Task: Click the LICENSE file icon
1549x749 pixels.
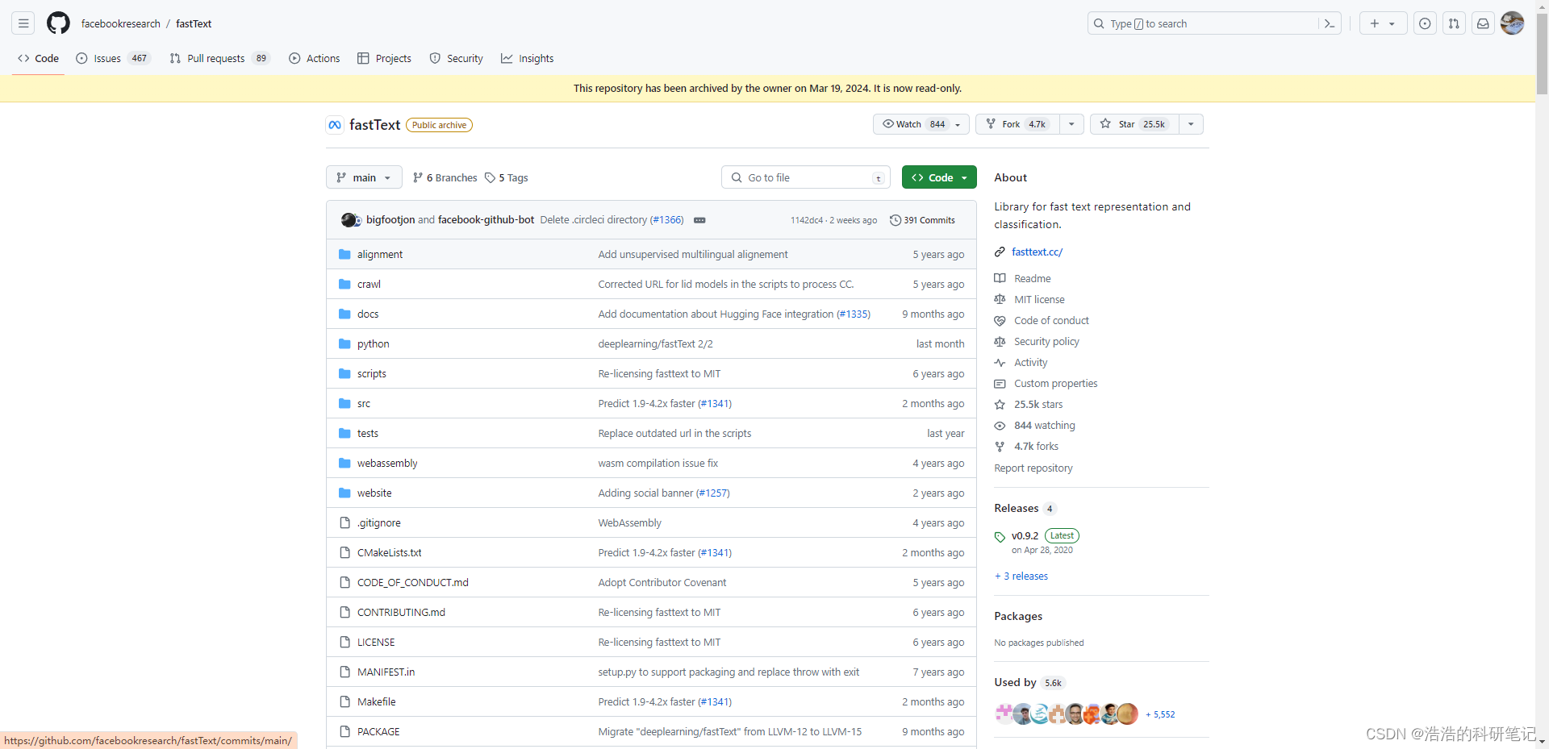Action: pos(344,642)
